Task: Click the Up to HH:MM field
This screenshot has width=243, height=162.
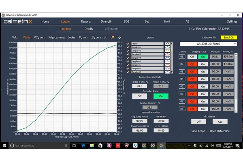Action: (x=161, y=130)
